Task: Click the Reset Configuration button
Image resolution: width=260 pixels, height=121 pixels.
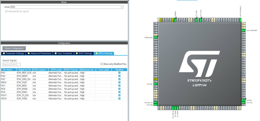Action: (x=14, y=48)
